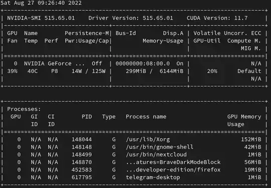
Task: Click the timestamp Sat Aug 27 09:26:40 2022
Action: tap(41, 3)
